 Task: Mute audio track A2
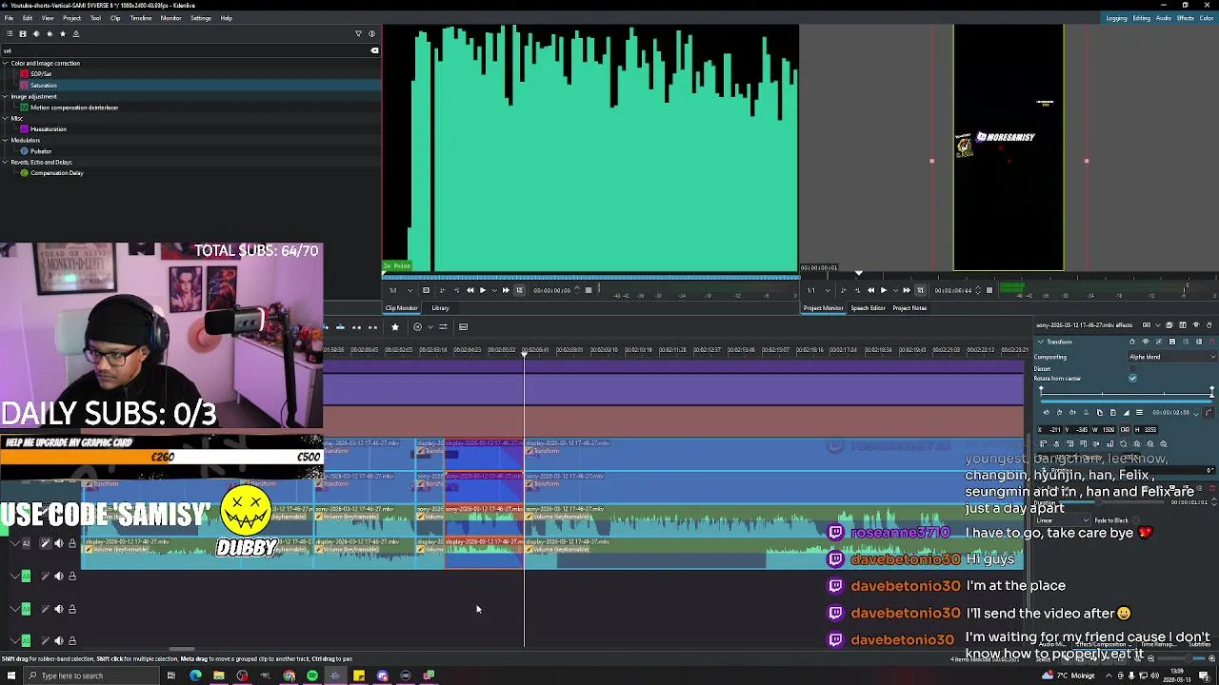click(x=58, y=543)
